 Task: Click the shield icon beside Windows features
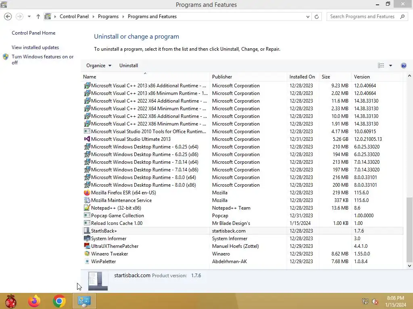point(6,57)
